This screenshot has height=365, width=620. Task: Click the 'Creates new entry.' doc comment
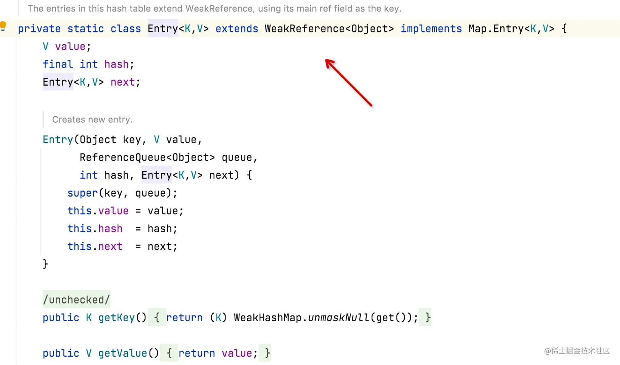(92, 120)
